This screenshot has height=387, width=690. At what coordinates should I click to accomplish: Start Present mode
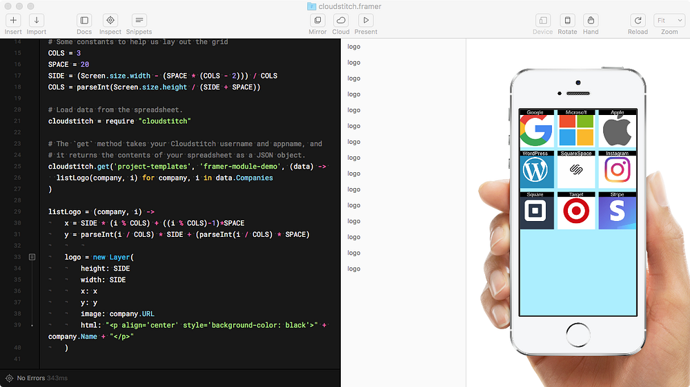pyautogui.click(x=366, y=20)
